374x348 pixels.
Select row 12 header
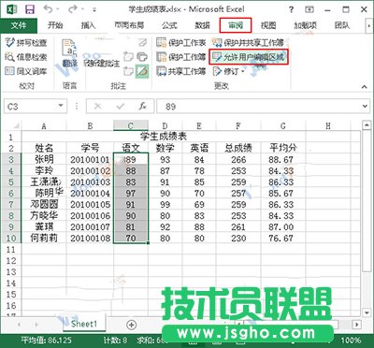click(11, 261)
